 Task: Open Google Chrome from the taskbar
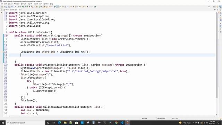(x=116, y=123)
